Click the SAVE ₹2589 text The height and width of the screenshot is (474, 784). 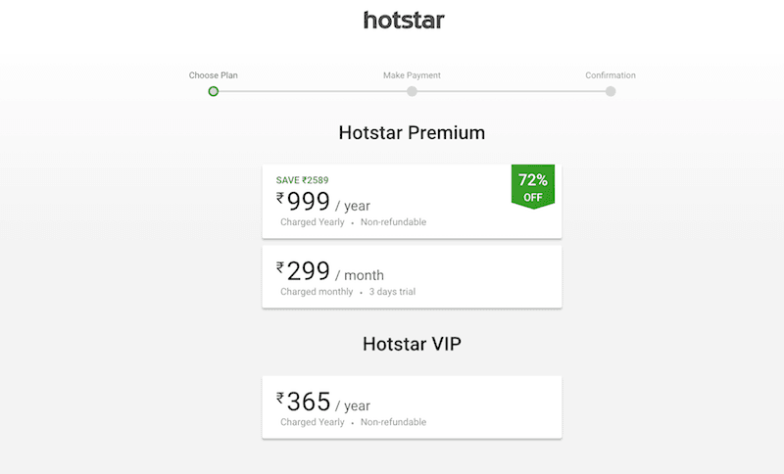click(x=302, y=180)
